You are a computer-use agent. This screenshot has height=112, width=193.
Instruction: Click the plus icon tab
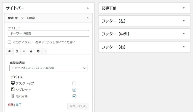click(x=45, y=51)
